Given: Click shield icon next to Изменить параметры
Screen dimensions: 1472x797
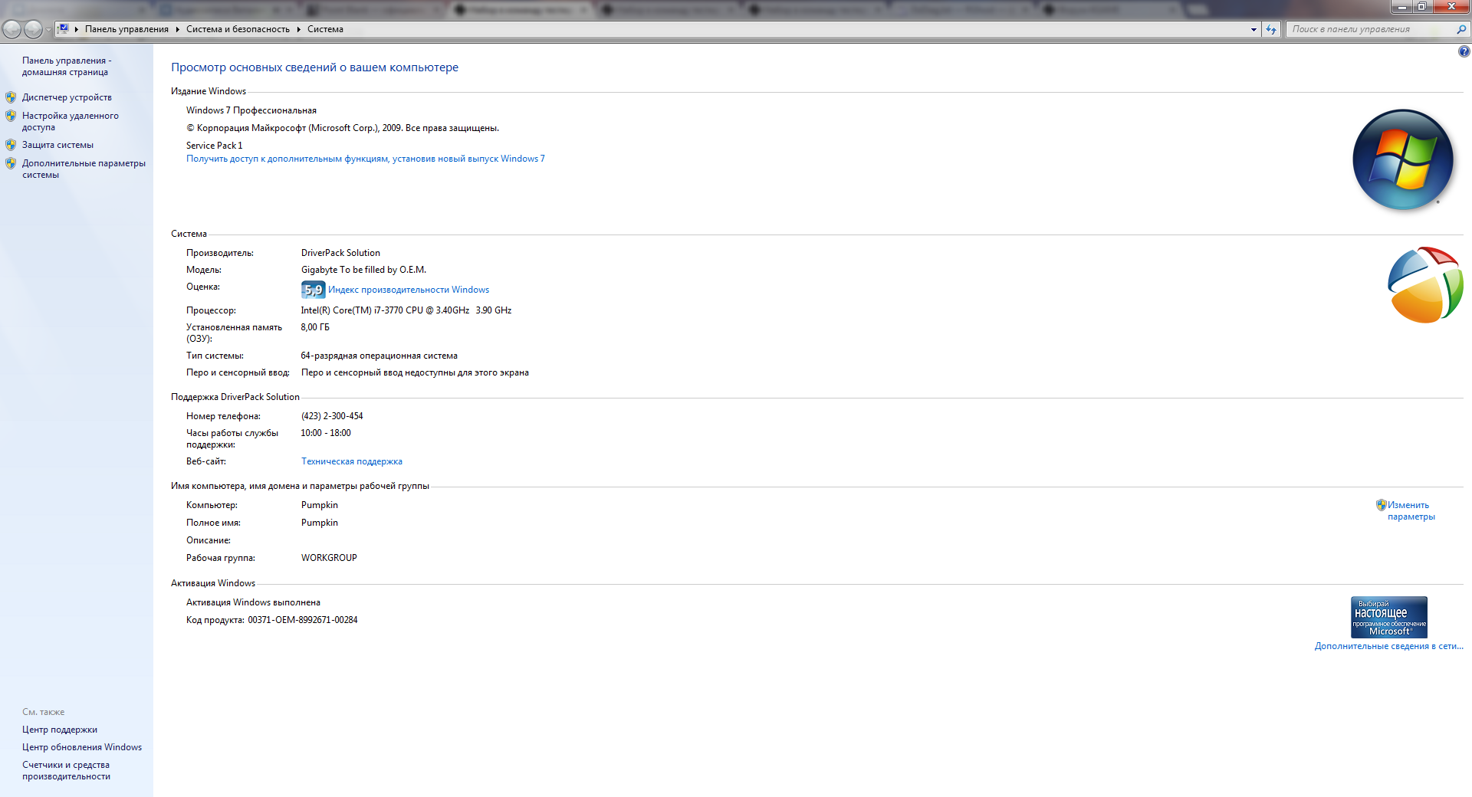Looking at the screenshot, I should pyautogui.click(x=1381, y=505).
